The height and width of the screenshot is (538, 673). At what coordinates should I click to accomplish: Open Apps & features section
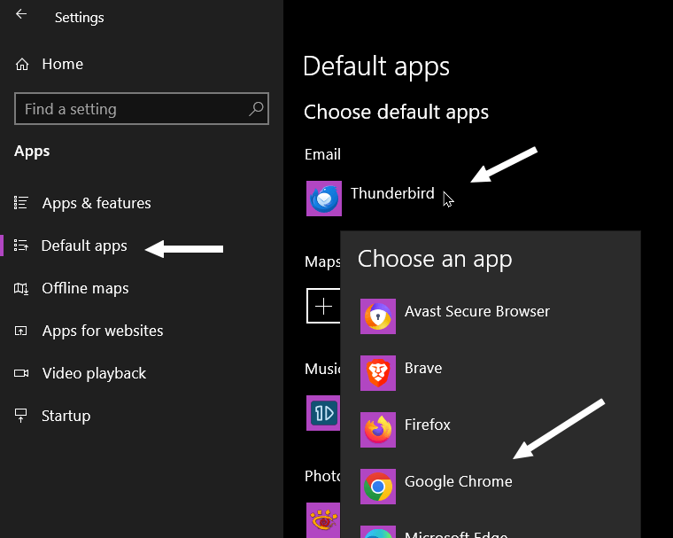(96, 203)
